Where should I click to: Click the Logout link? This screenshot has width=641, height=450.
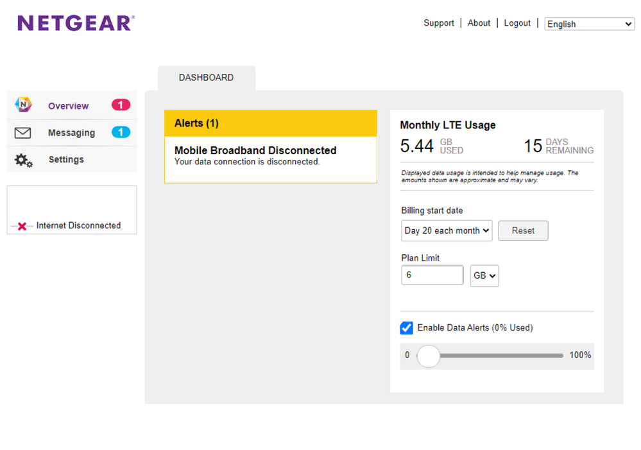[x=517, y=23]
